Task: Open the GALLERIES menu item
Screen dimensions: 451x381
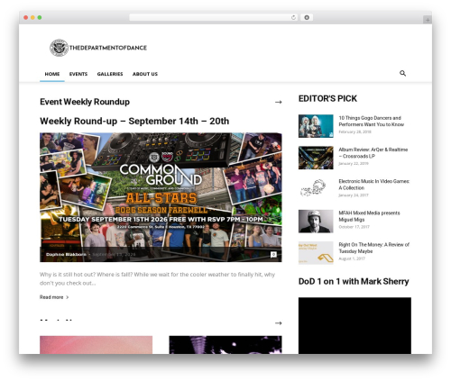Action: coord(110,74)
